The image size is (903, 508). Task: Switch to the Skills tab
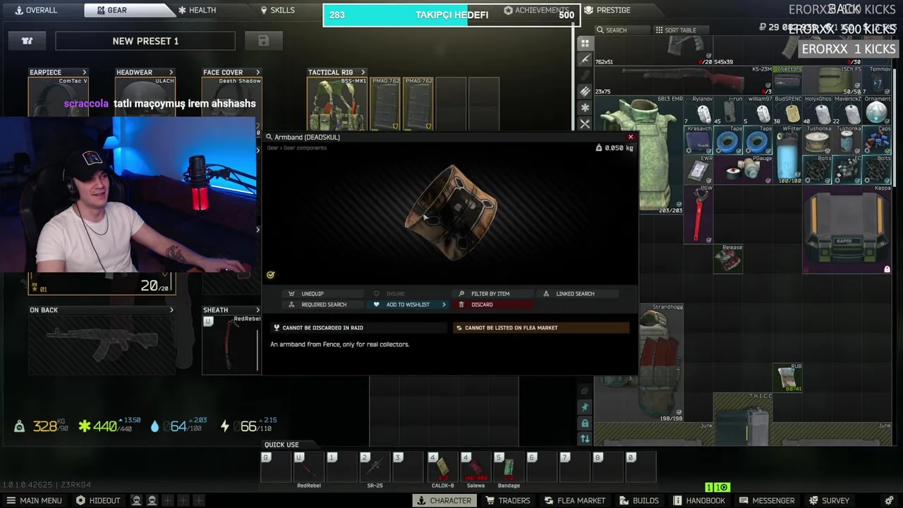click(x=278, y=10)
